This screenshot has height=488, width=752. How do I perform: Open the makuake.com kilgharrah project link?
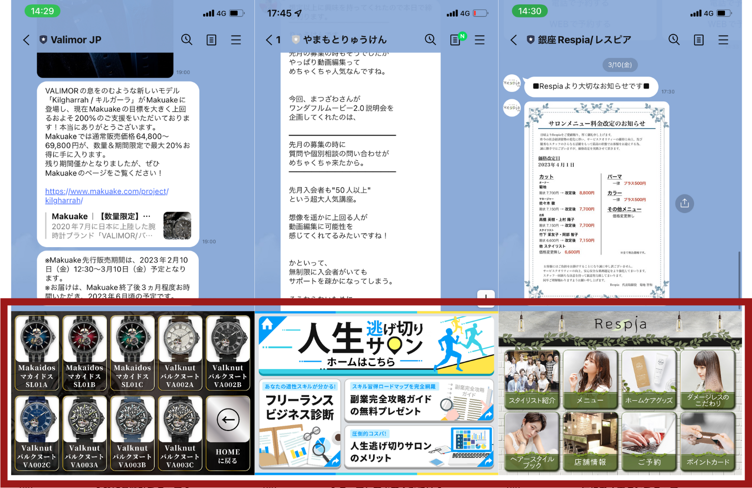[x=106, y=195]
